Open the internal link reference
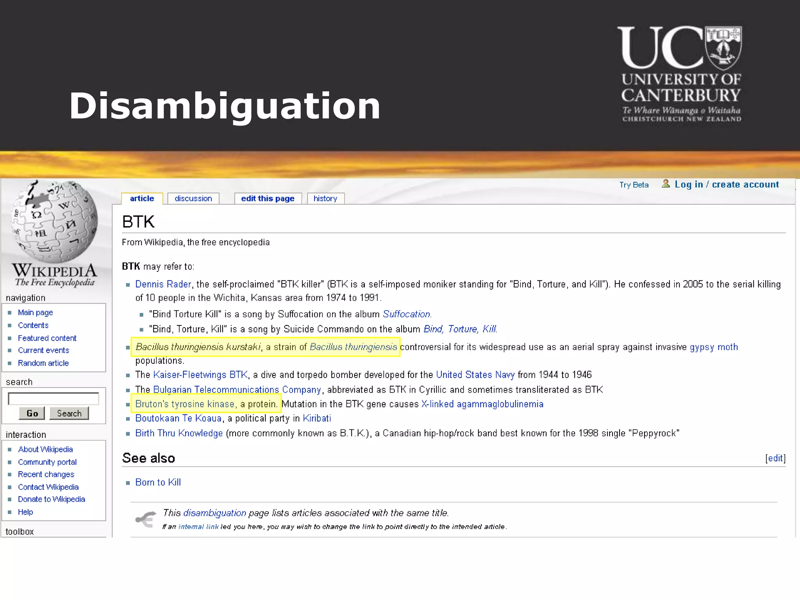800x600 pixels. [198, 527]
